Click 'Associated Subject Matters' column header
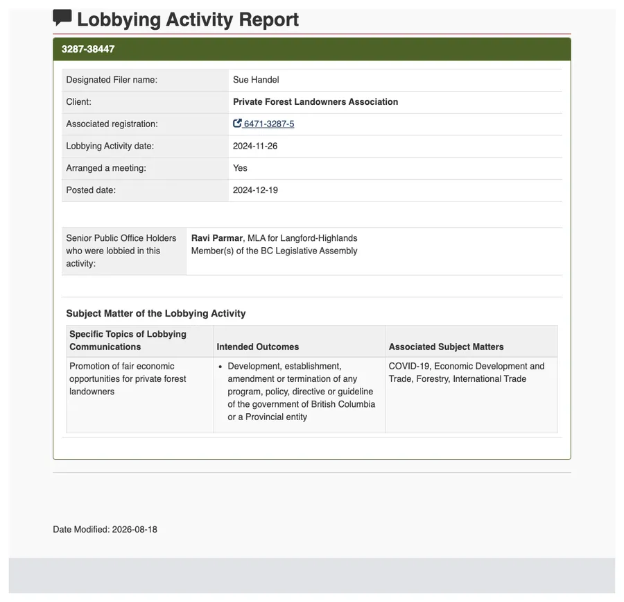The height and width of the screenshot is (602, 624). pos(471,341)
